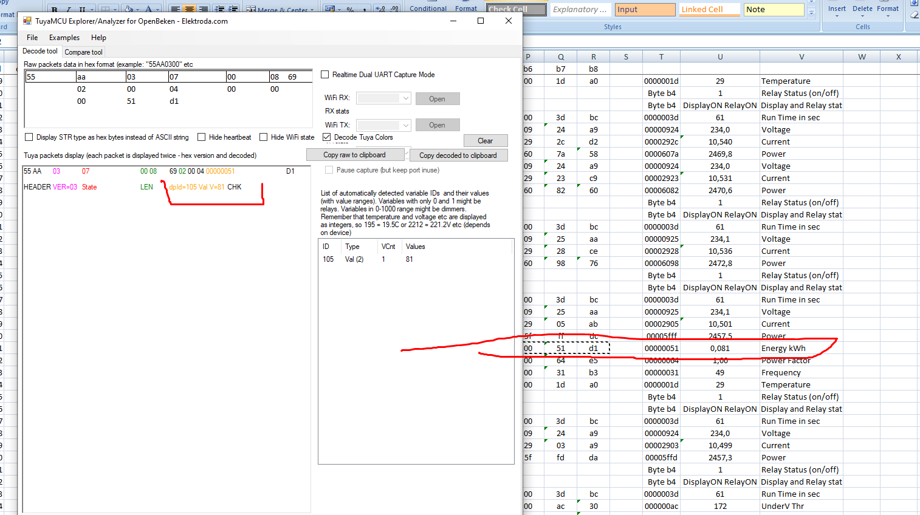Click the Increase Decimal icon in Excel ribbon
The image size is (920, 515).
click(380, 9)
